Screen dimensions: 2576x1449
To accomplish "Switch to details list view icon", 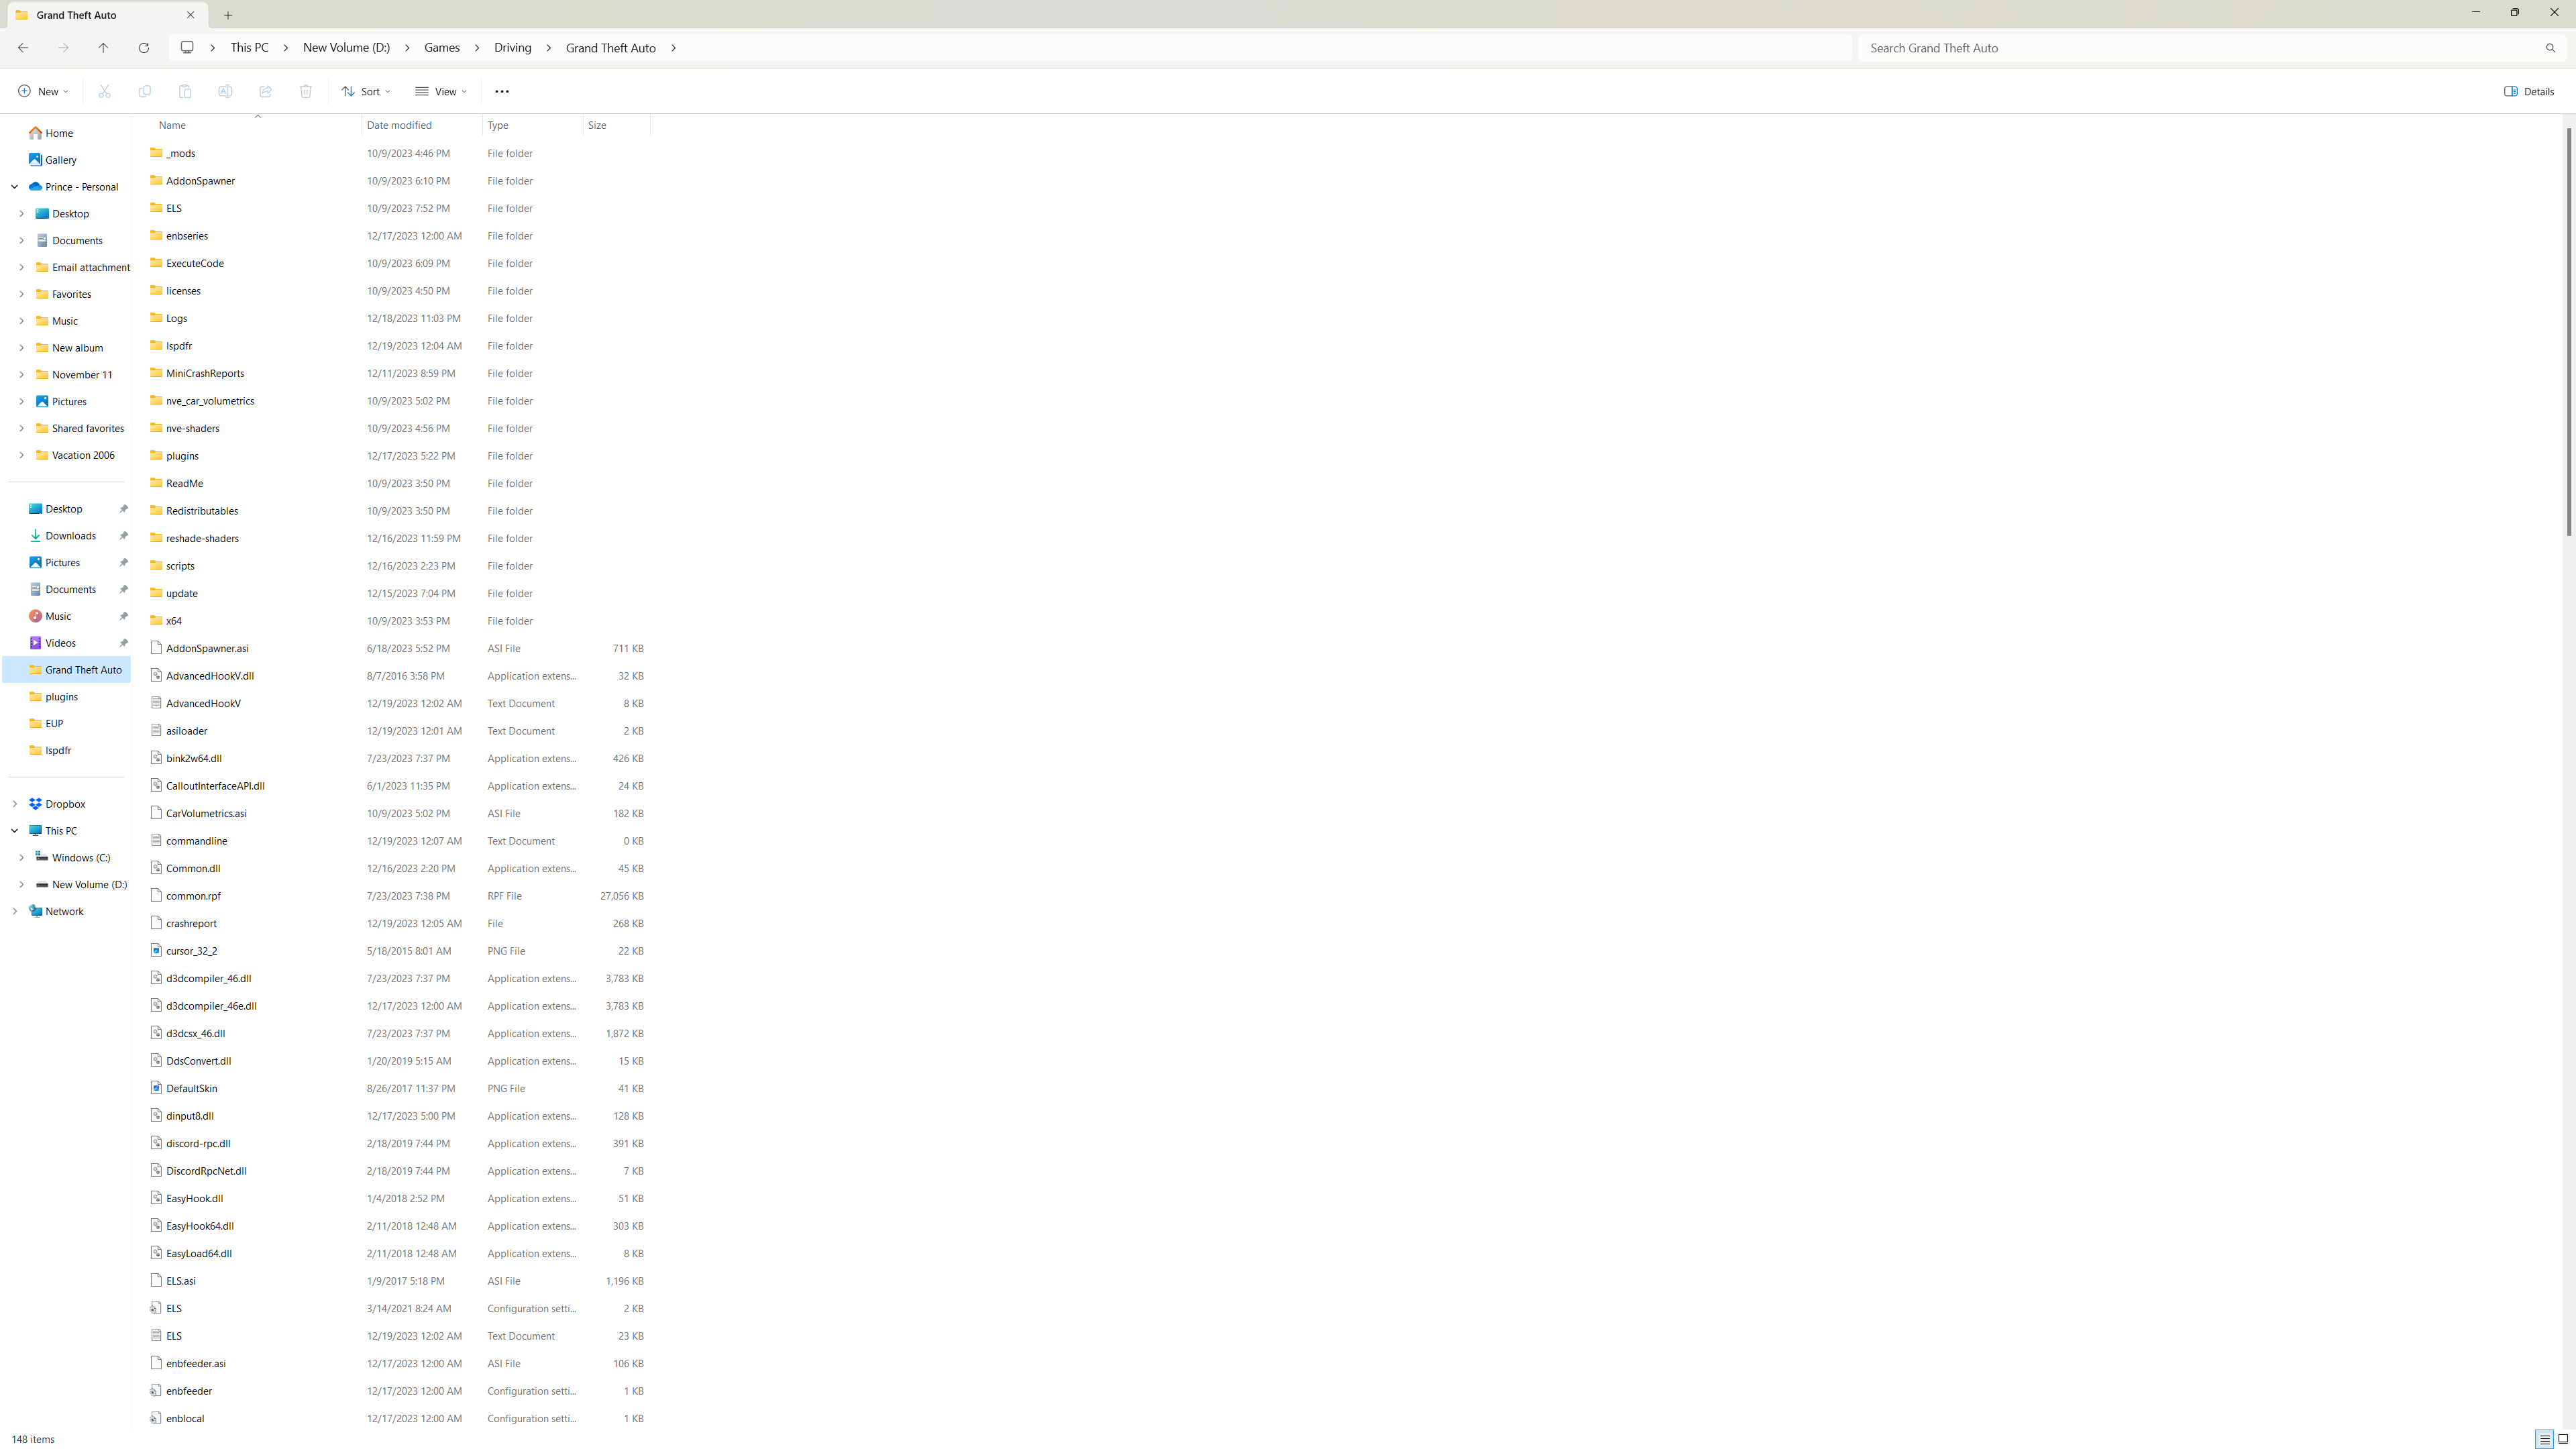I will (2544, 1439).
